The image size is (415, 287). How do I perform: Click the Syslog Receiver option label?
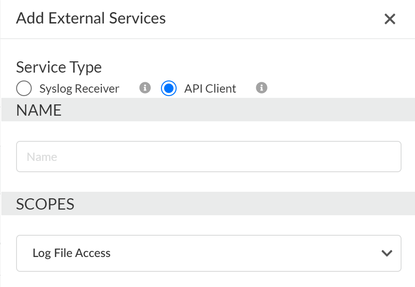[x=79, y=89]
